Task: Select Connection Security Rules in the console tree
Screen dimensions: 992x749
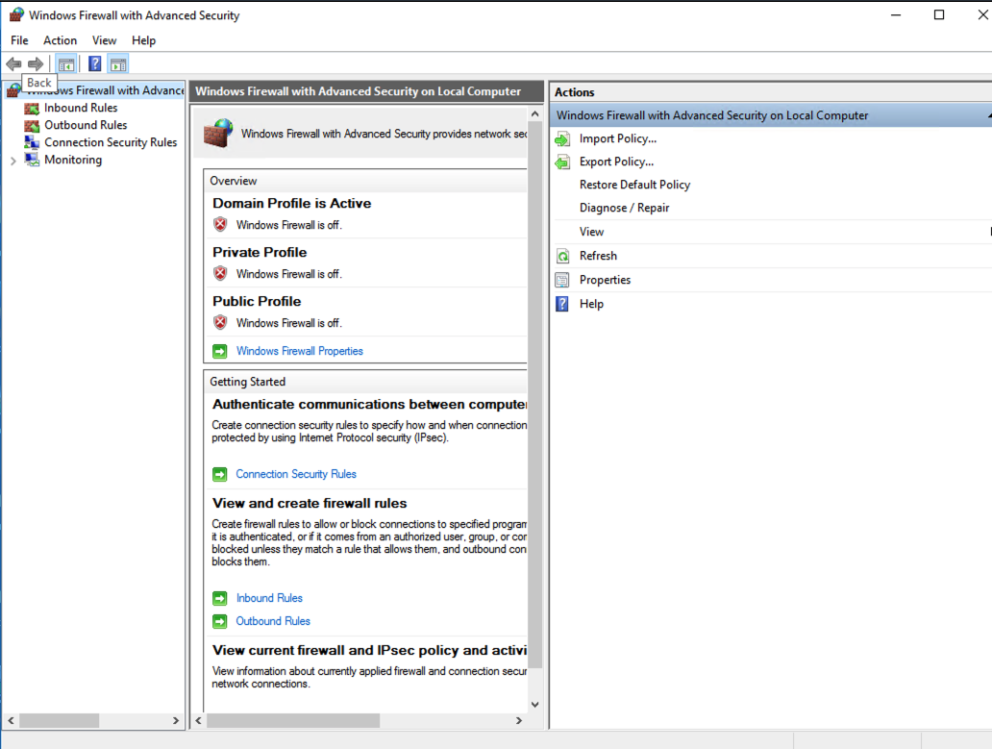Action: click(111, 142)
